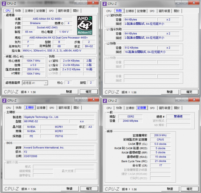Choose 圖形裝置 tab in the bottom-right memory window
This screenshot has height=193, width=201.
tap(165, 108)
